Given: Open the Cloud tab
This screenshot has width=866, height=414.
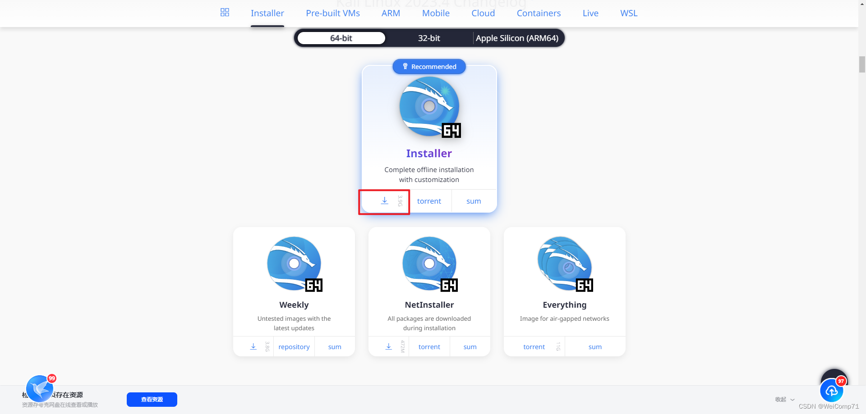Looking at the screenshot, I should point(483,13).
